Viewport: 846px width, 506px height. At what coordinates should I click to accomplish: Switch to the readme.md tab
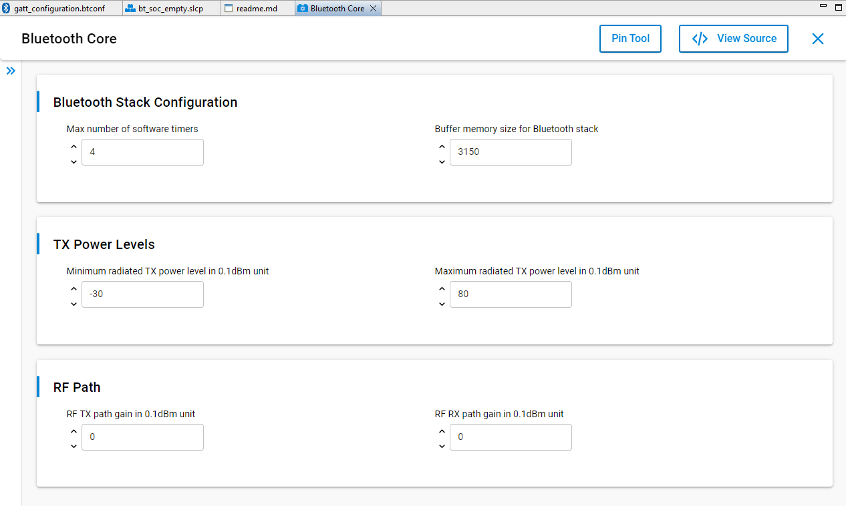(x=257, y=8)
